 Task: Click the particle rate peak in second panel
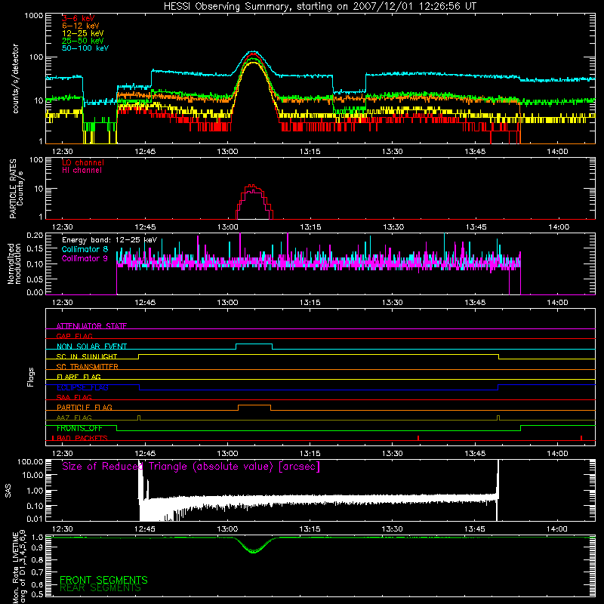click(x=251, y=186)
